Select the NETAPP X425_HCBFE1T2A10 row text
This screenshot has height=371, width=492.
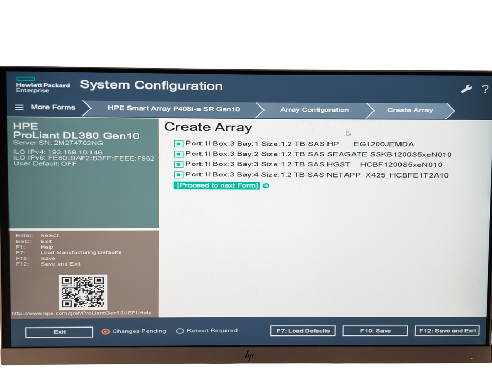[316, 175]
